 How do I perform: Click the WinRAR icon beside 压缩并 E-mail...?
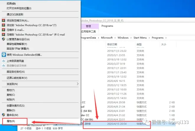click(4, 30)
